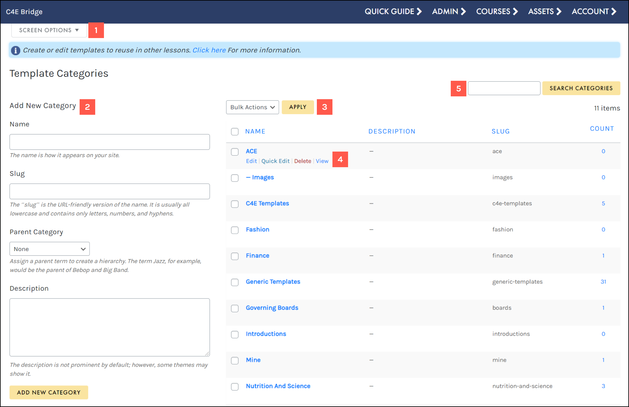Screen dimensions: 629x407
Task: Click the Search Categories button
Action: point(581,88)
